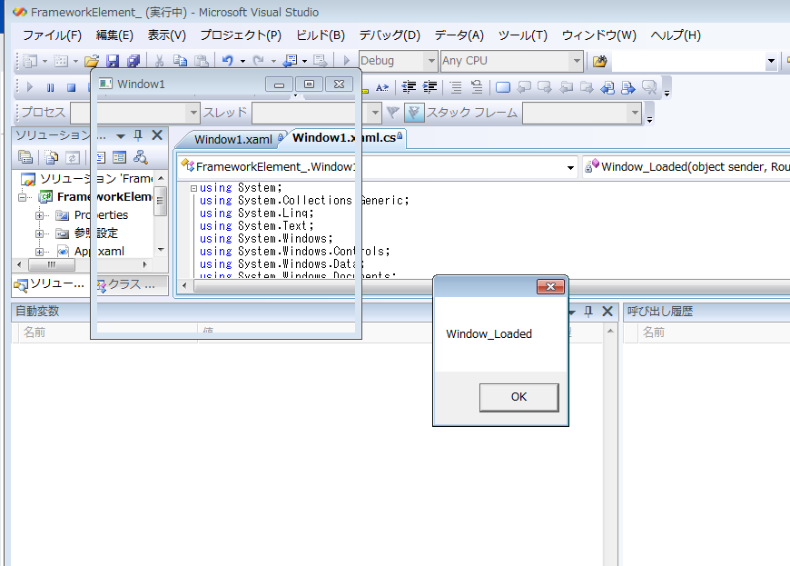
Task: Click the Display Word Completion A icon
Action: coord(382,87)
